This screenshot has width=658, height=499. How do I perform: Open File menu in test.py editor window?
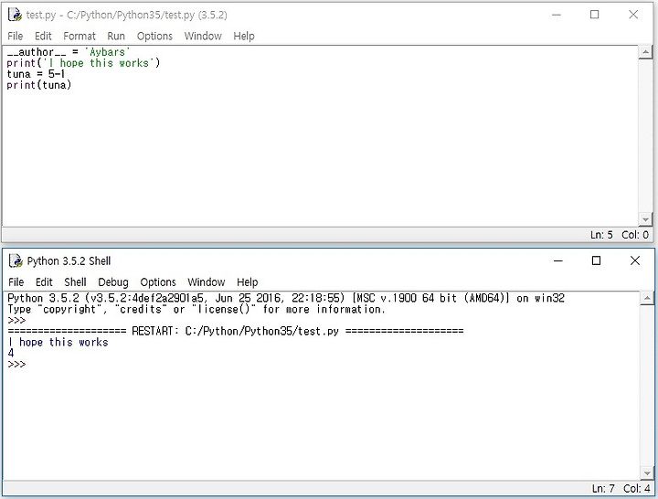tap(16, 36)
